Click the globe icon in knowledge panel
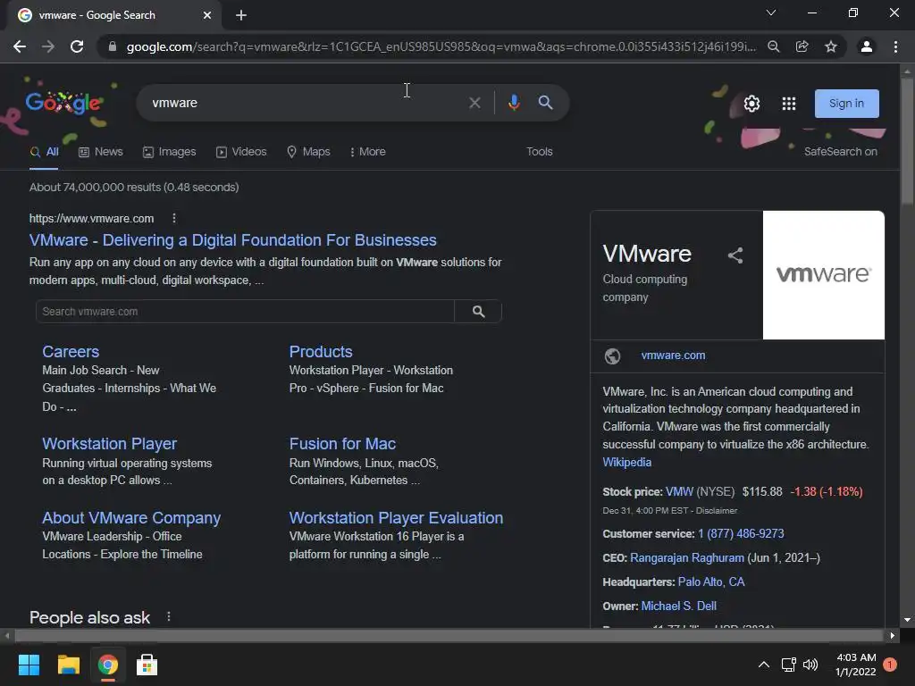Screen dimensions: 915x686 [x=612, y=356]
